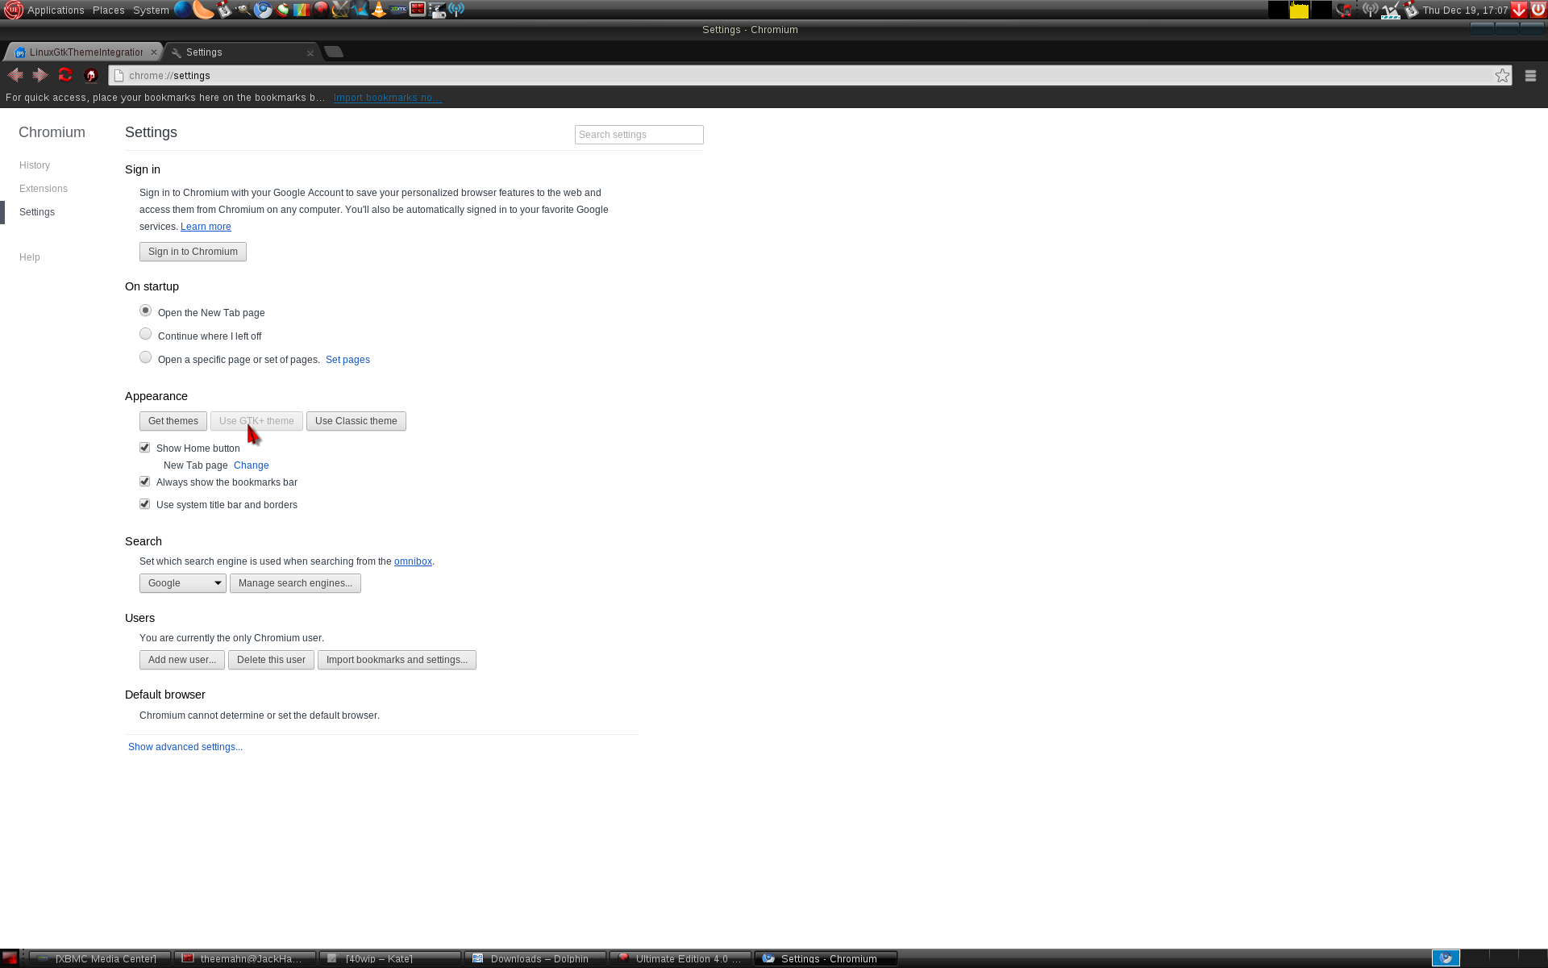The width and height of the screenshot is (1548, 968).
Task: Click the browser Forward arrow
Action: (x=40, y=75)
